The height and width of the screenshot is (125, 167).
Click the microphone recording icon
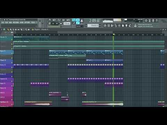[153, 20]
